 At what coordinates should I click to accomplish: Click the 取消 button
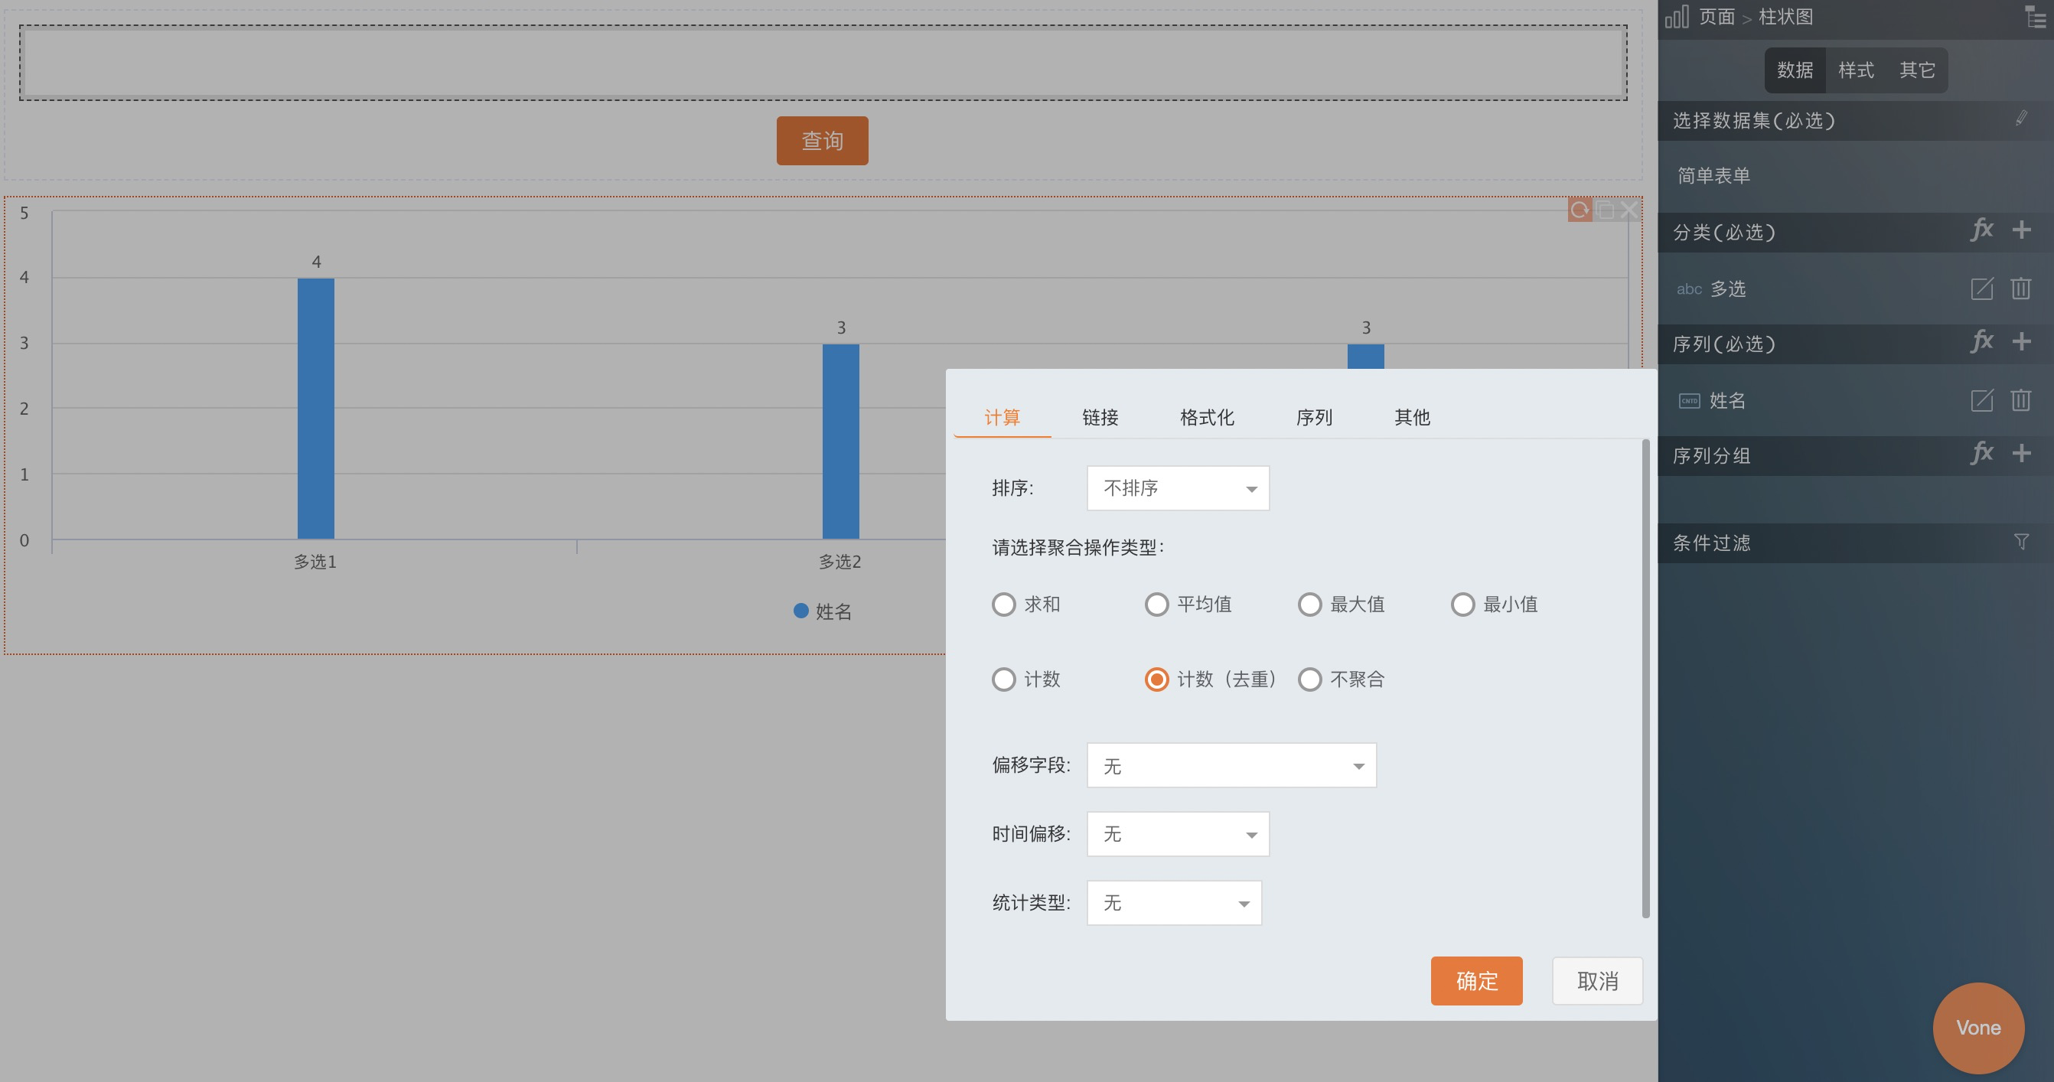(x=1597, y=981)
